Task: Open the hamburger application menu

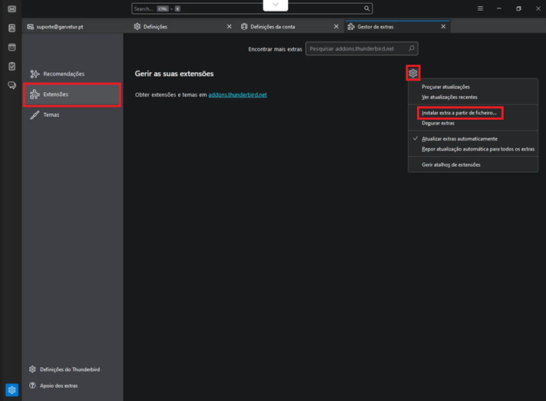Action: 480,8
